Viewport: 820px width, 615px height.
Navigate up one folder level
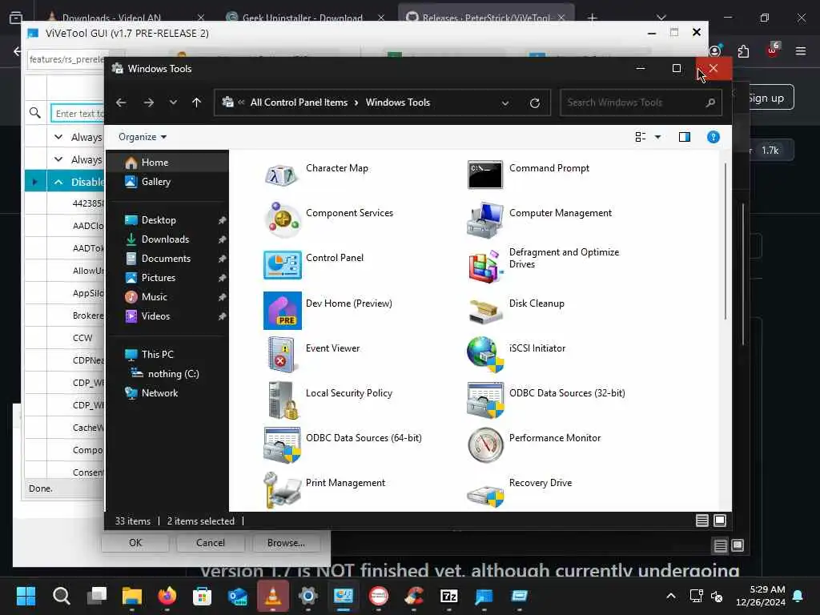coord(197,102)
